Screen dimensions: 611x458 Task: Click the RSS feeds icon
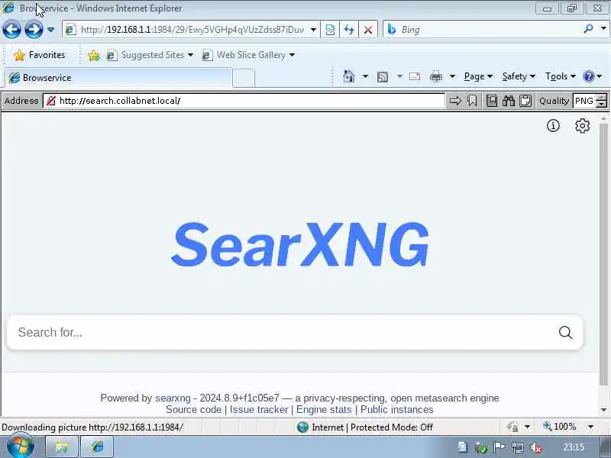(x=383, y=77)
